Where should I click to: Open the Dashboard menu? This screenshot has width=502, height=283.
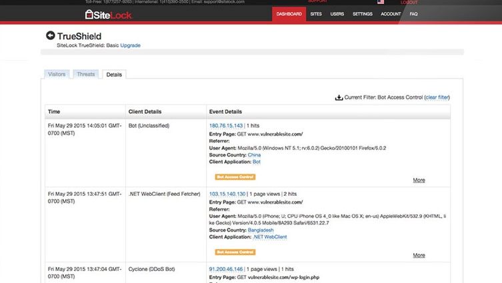tap(289, 14)
